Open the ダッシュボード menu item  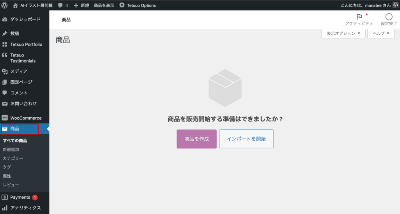(x=25, y=19)
